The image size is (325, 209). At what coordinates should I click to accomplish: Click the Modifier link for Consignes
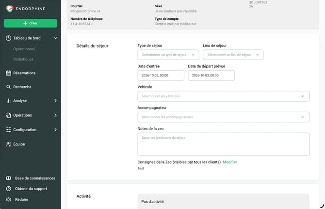pos(230,162)
